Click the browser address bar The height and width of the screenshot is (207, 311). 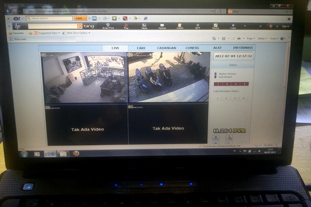[x=118, y=12]
